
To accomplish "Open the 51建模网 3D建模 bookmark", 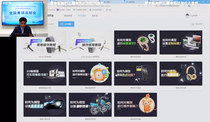I will (x=81, y=10).
